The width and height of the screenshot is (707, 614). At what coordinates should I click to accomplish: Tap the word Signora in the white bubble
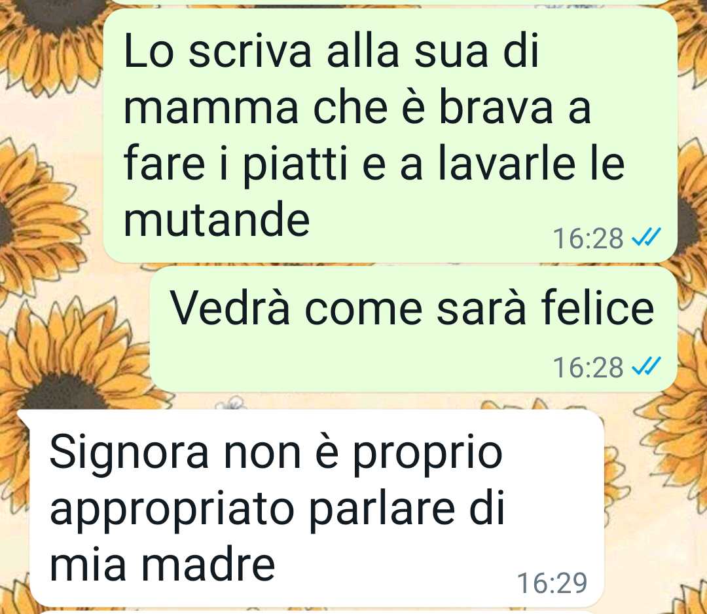coord(130,453)
